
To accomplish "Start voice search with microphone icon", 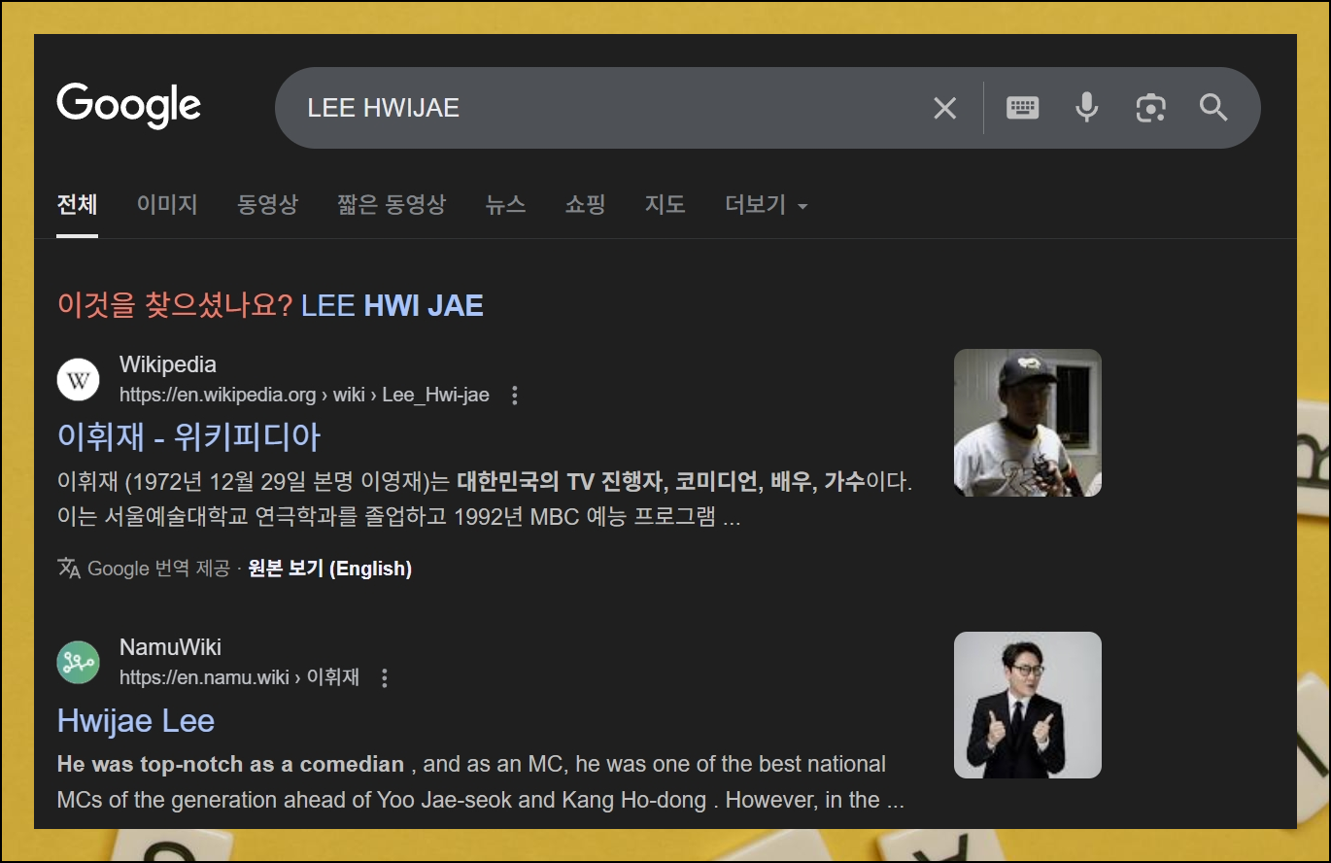I will [x=1086, y=107].
